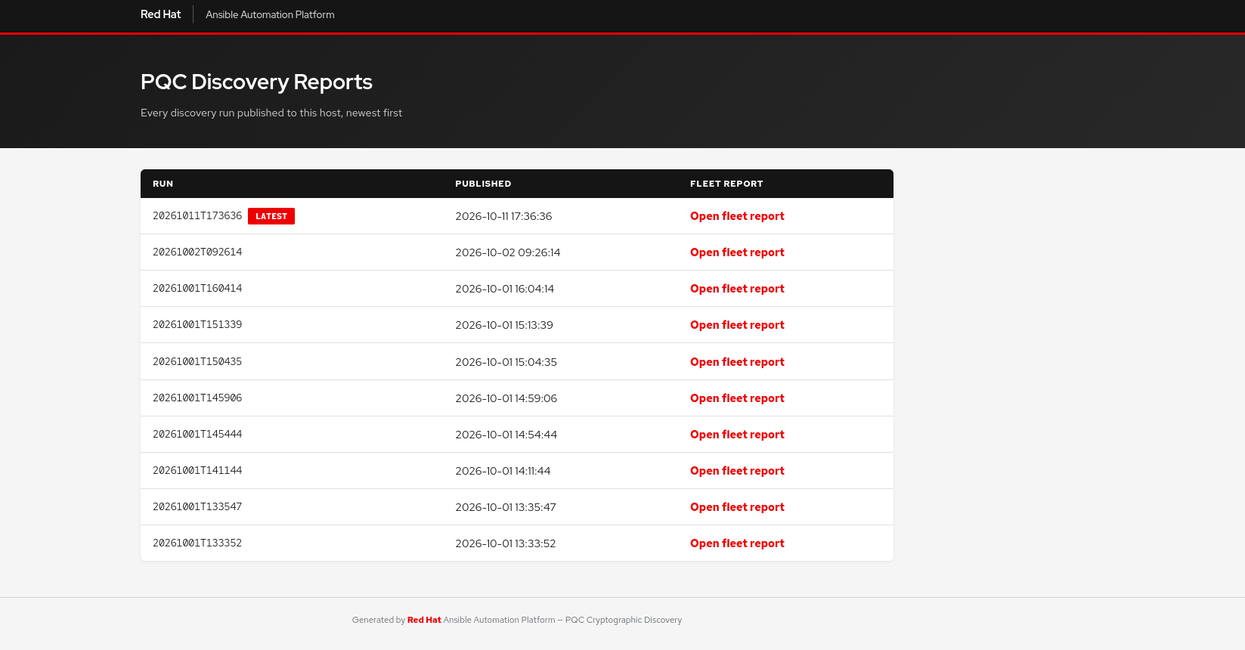1245x650 pixels.
Task: Click the footer text PQC Cryptographic Discovery
Action: (624, 620)
